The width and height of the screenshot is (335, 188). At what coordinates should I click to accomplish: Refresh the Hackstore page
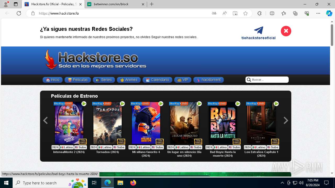19,13
